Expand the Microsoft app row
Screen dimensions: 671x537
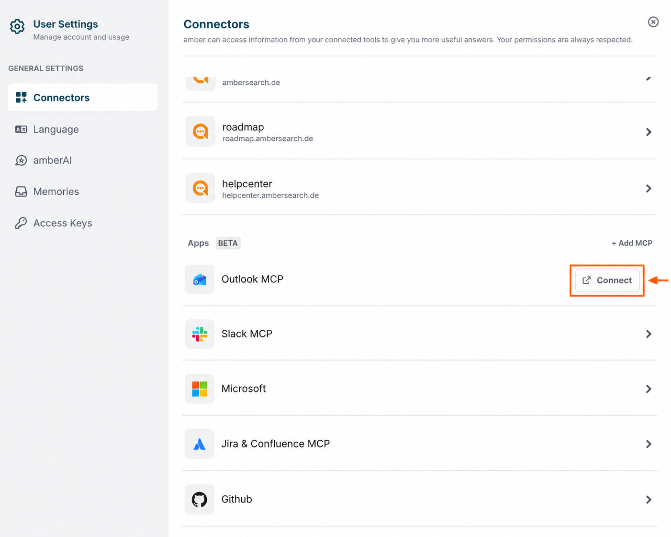click(x=649, y=389)
